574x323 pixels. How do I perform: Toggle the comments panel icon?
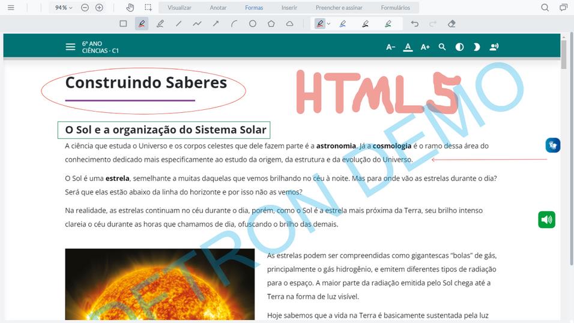pos(563,8)
